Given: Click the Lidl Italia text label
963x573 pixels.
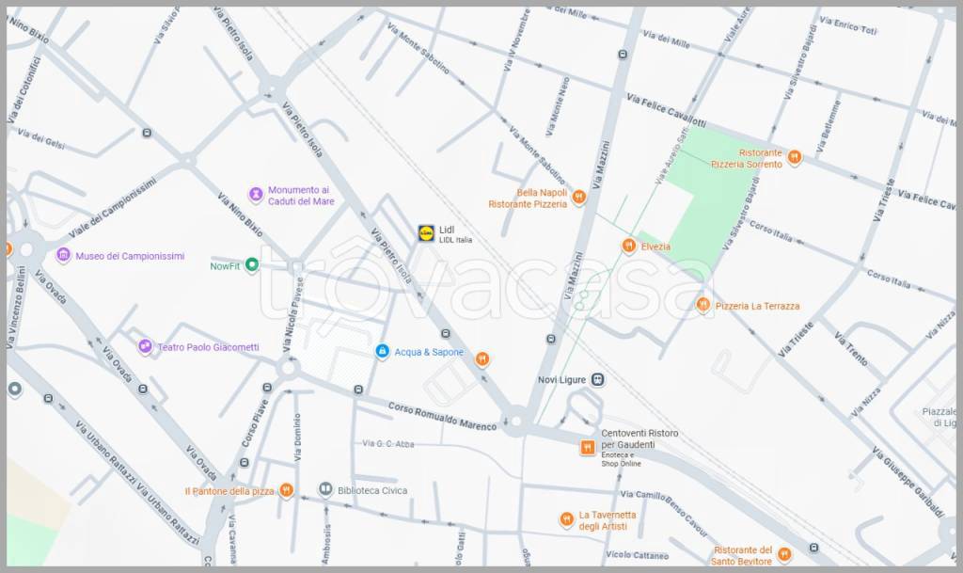Looking at the screenshot, I should pyautogui.click(x=456, y=241).
